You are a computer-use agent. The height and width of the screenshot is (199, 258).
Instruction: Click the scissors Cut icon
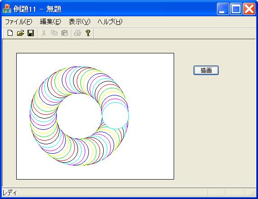[44, 33]
